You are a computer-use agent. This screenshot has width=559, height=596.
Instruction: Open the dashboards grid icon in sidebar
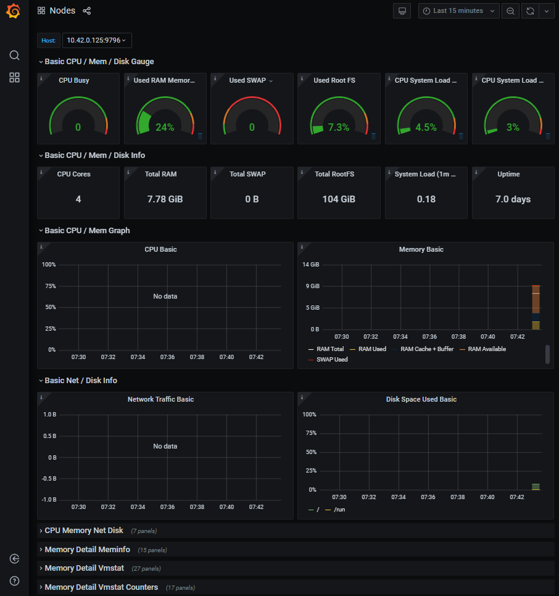point(14,78)
